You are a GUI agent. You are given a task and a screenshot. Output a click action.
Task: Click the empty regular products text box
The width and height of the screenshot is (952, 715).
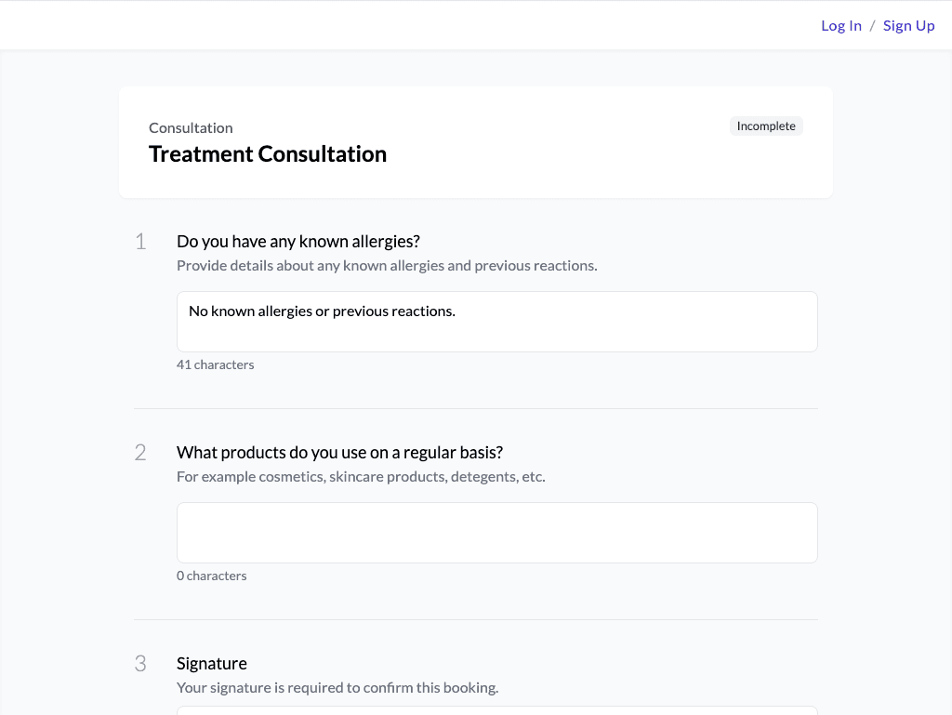pos(496,533)
